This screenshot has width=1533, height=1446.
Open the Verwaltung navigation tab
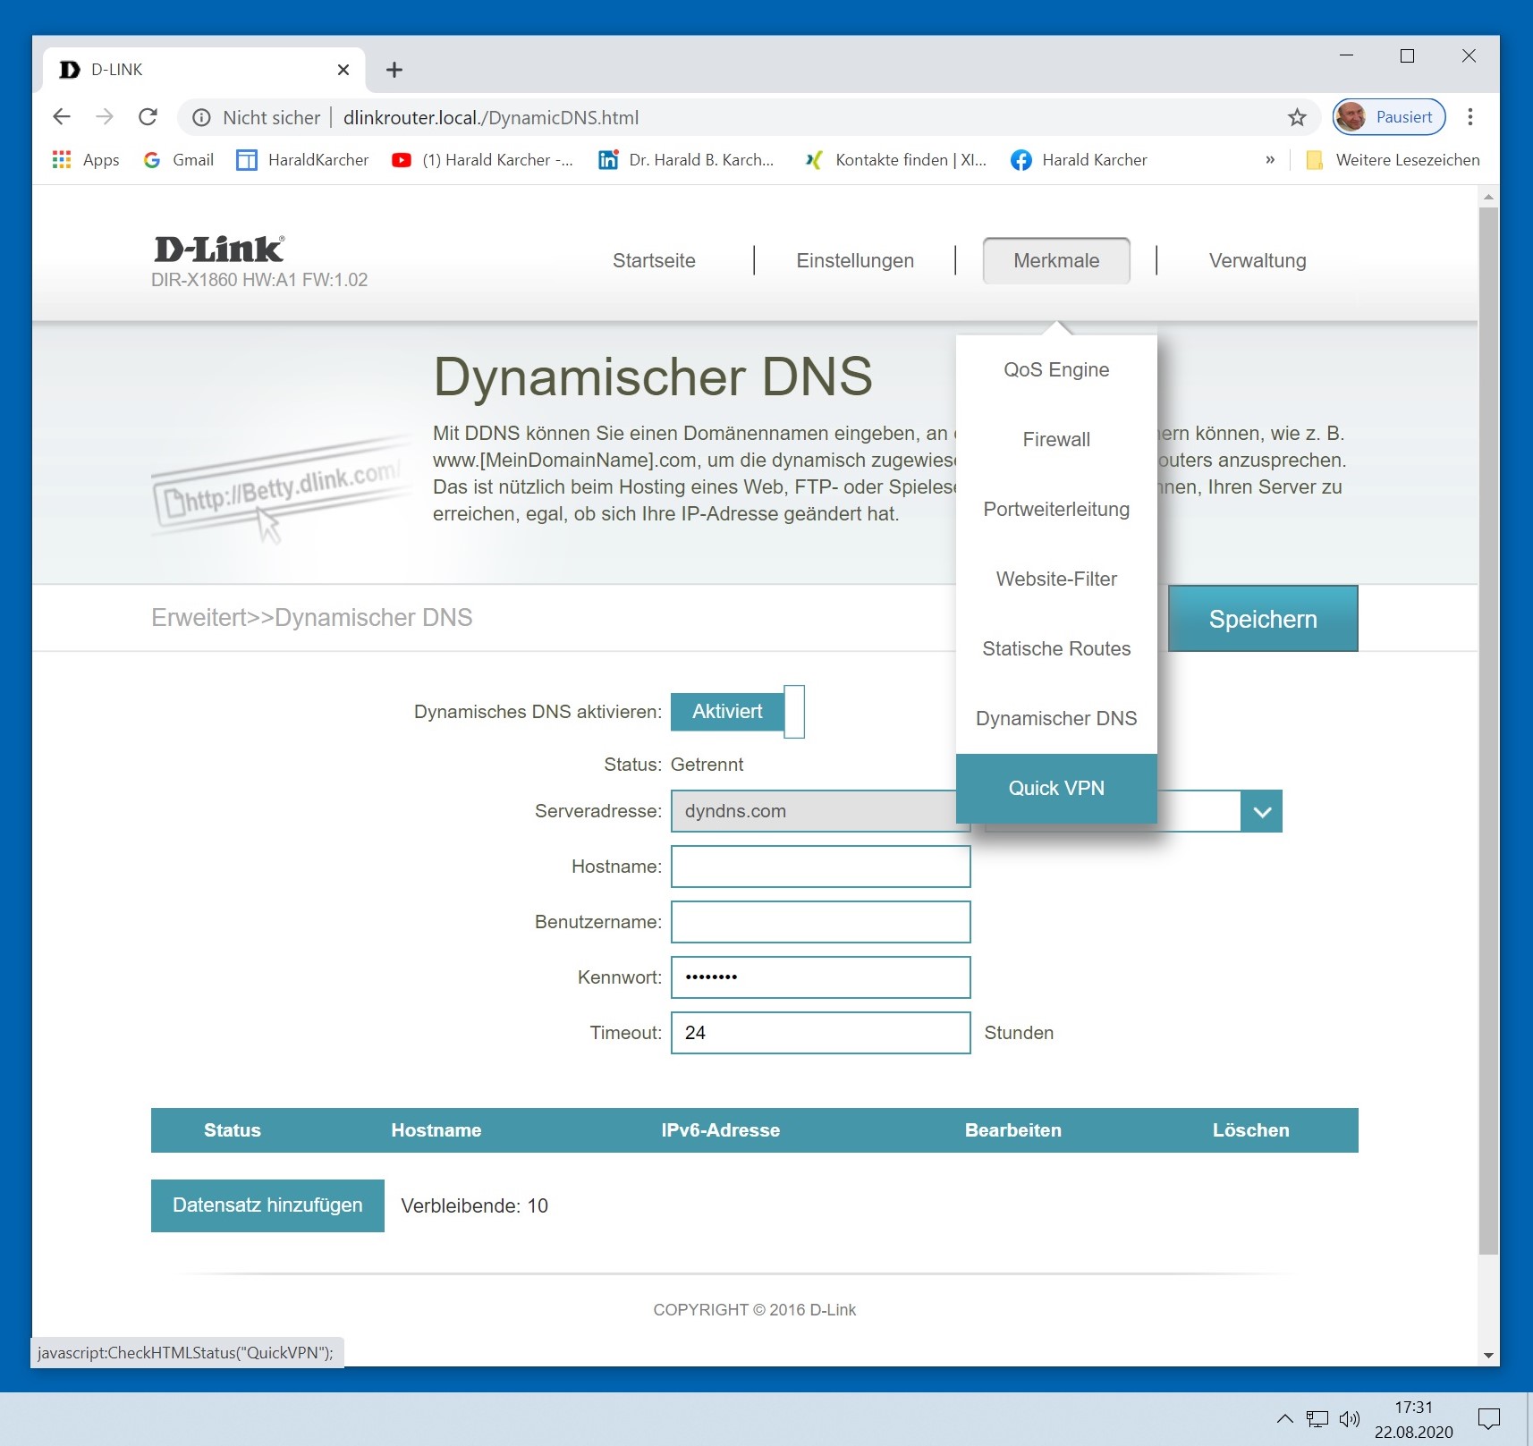1257,260
